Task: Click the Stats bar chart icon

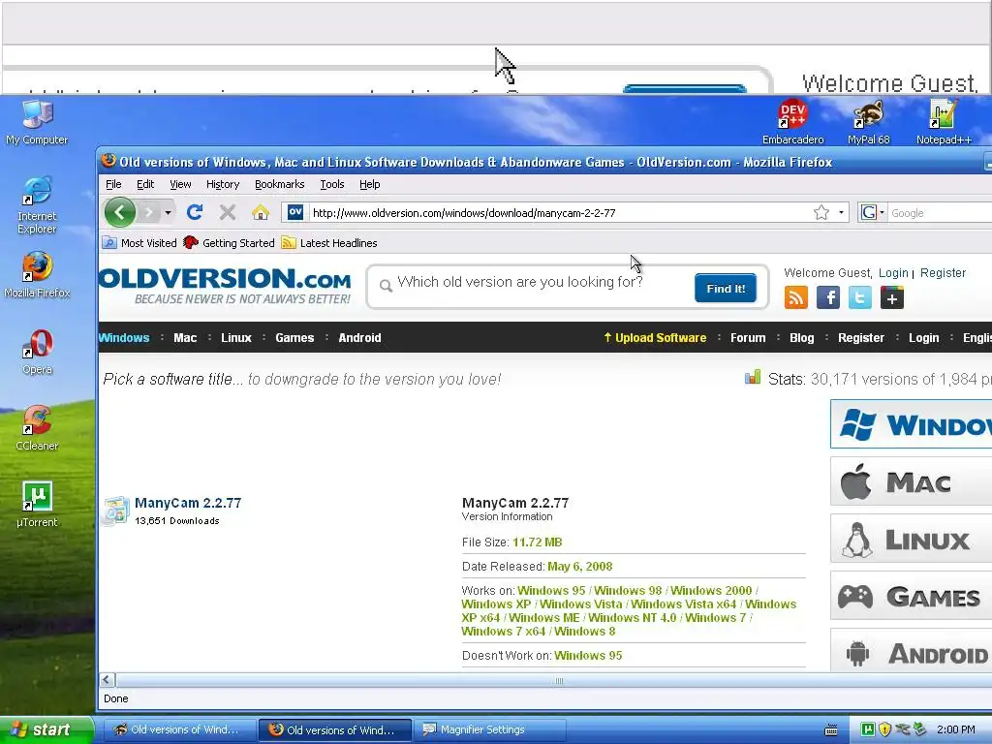Action: point(753,378)
